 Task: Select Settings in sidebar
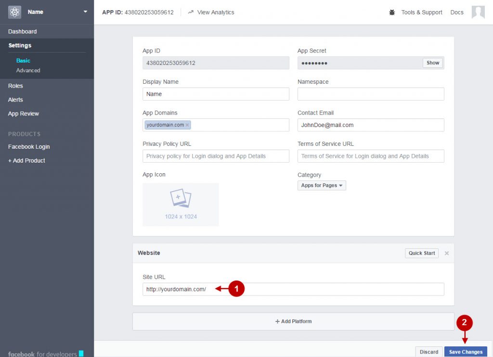20,45
